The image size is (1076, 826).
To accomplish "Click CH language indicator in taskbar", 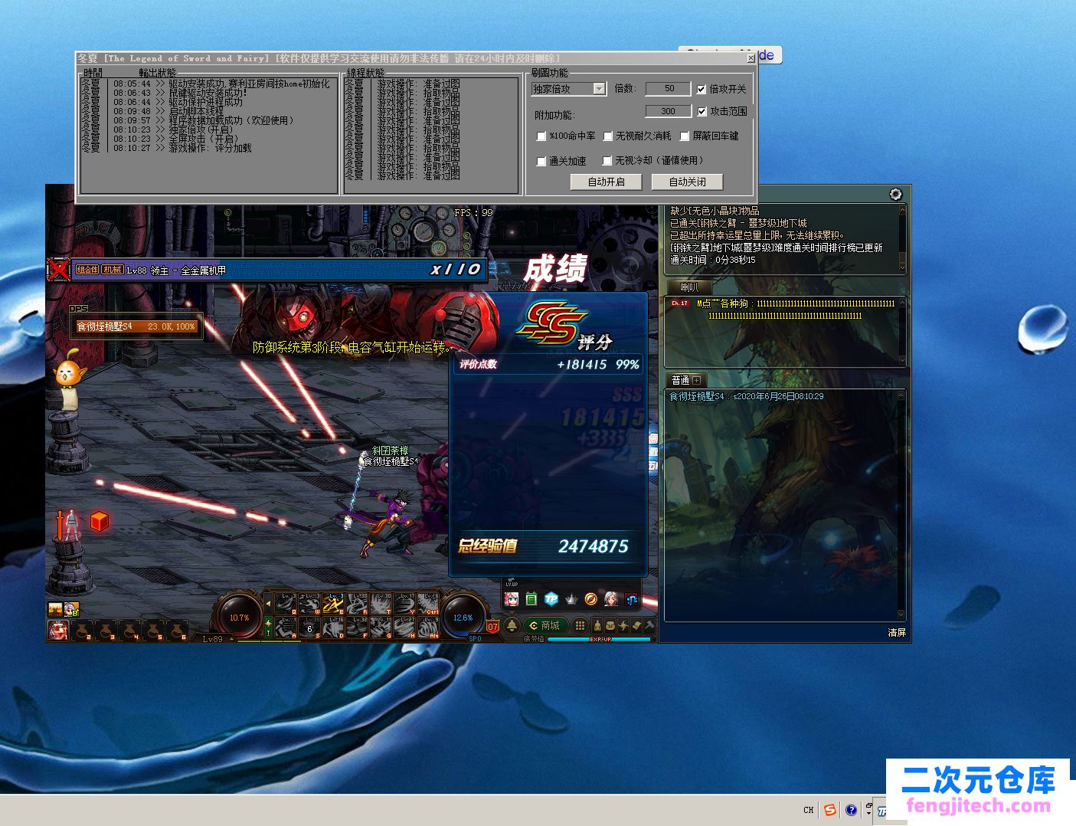I will point(809,809).
